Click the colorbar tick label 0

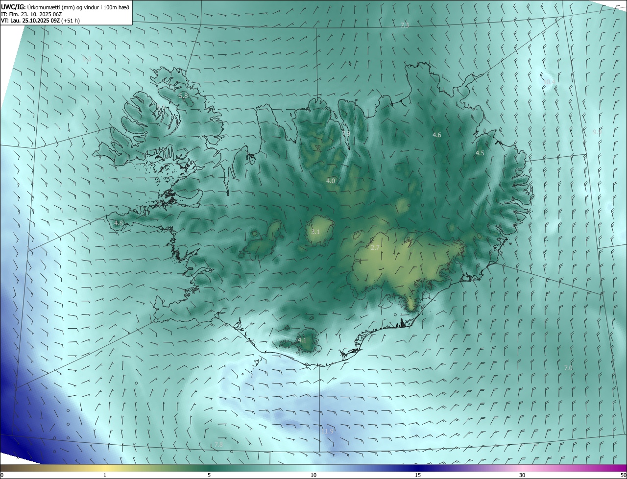tap(2, 476)
